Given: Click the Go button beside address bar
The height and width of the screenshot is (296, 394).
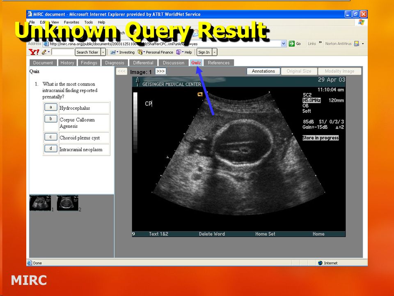Looking at the screenshot, I should 295,44.
